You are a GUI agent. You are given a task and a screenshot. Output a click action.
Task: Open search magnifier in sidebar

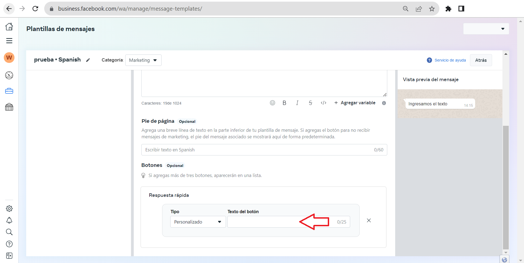pyautogui.click(x=9, y=232)
